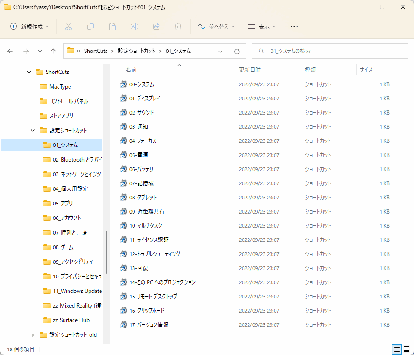Click the hidden breadcrumb double chevron
This screenshot has width=414, height=355.
coord(79,51)
